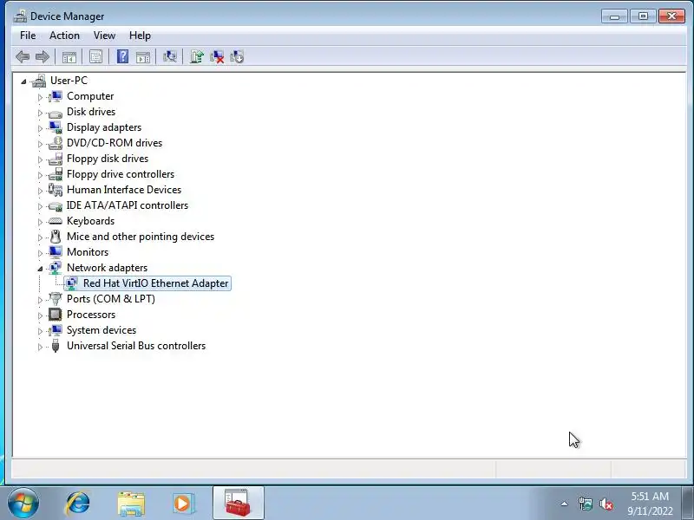Open the Action menu

click(64, 36)
